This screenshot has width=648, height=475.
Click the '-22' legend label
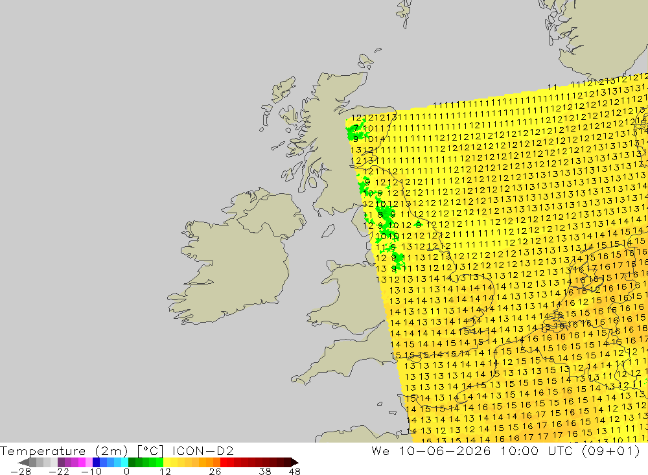pyautogui.click(x=59, y=471)
